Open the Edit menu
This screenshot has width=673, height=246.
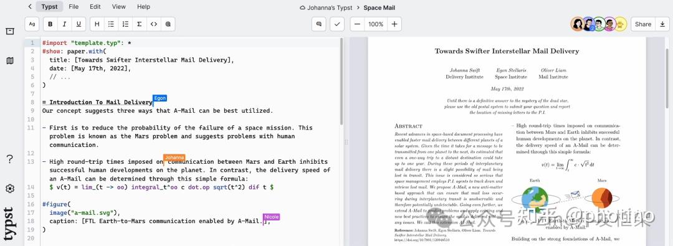pos(95,6)
